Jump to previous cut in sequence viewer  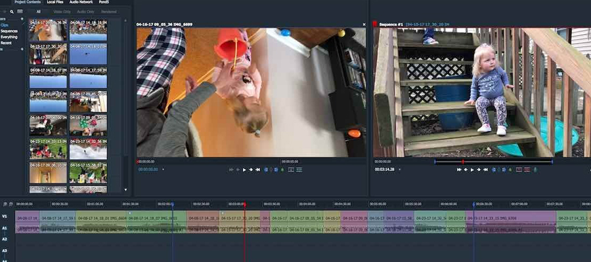(459, 170)
